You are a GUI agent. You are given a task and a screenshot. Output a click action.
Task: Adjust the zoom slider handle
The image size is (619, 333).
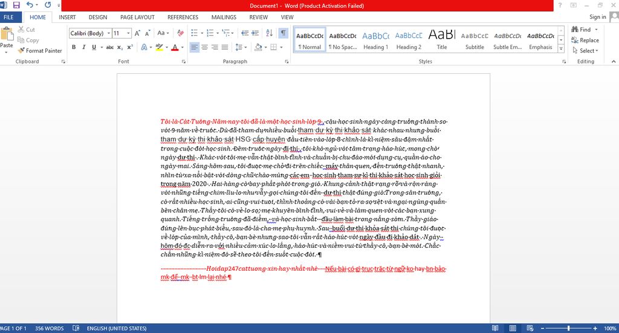(x=568, y=328)
